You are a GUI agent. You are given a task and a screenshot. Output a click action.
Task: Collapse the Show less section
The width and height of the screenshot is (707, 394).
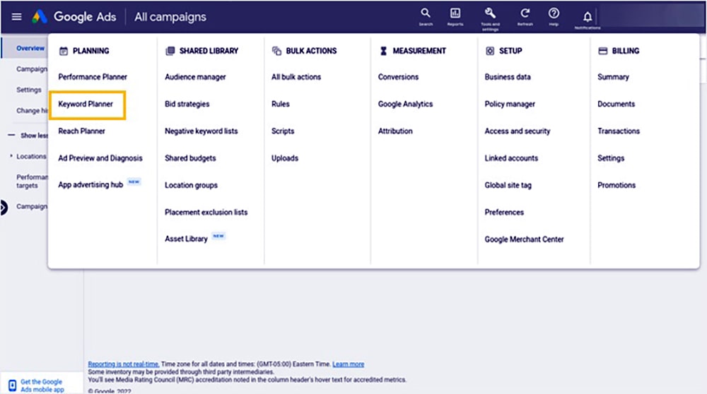pyautogui.click(x=28, y=135)
